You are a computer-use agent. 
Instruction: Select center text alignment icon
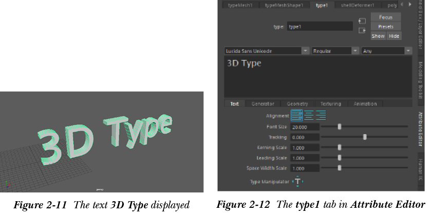[x=309, y=116]
